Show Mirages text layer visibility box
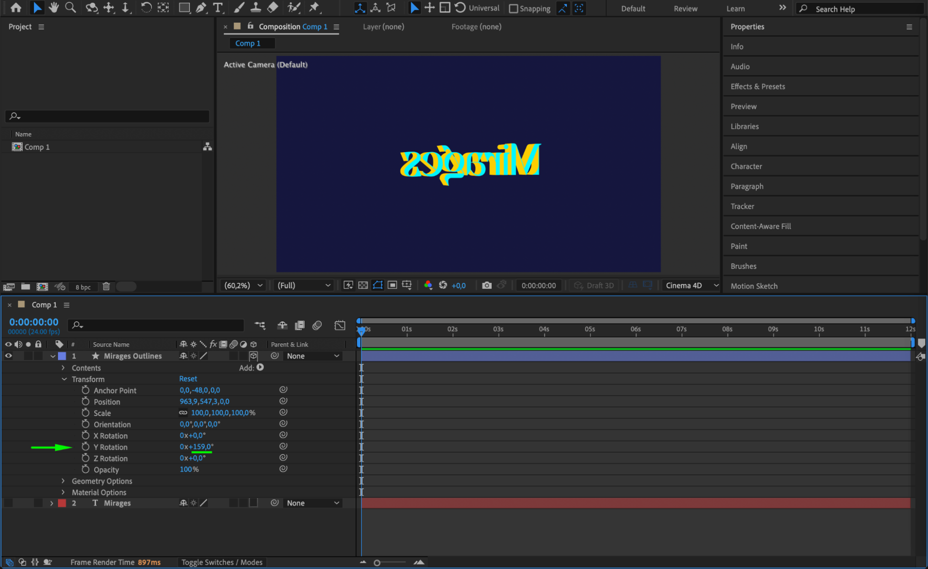 (x=8, y=503)
